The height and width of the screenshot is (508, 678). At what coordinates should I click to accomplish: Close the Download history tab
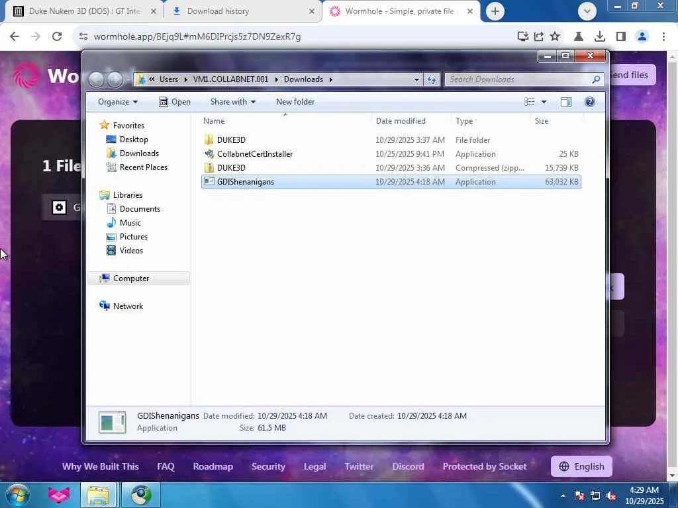click(x=311, y=11)
